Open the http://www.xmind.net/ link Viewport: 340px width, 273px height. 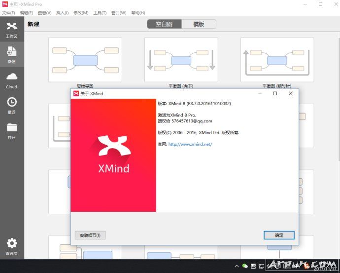coord(190,144)
